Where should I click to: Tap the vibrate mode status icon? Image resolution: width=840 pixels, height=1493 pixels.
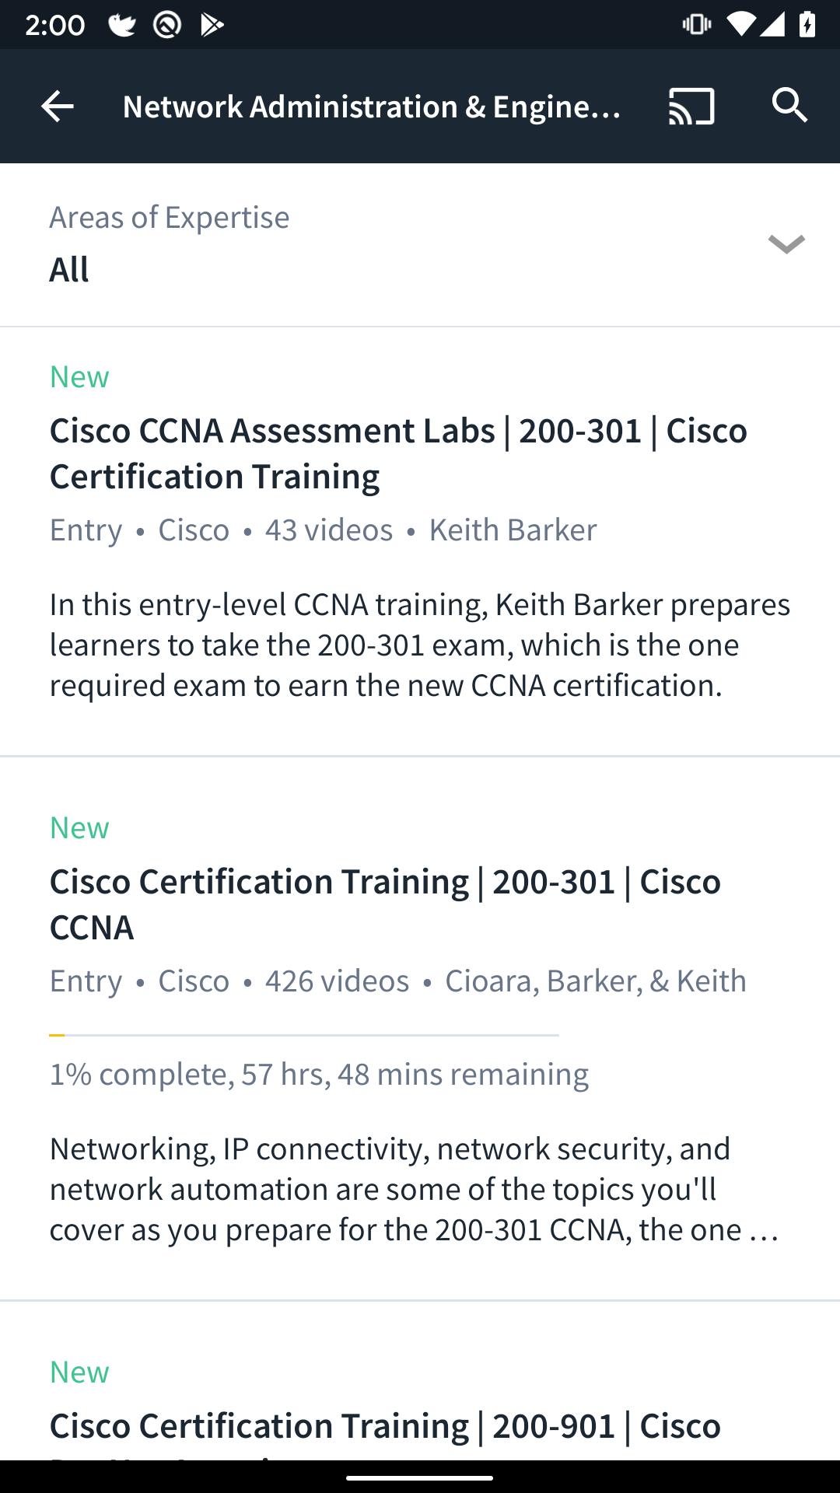696,25
